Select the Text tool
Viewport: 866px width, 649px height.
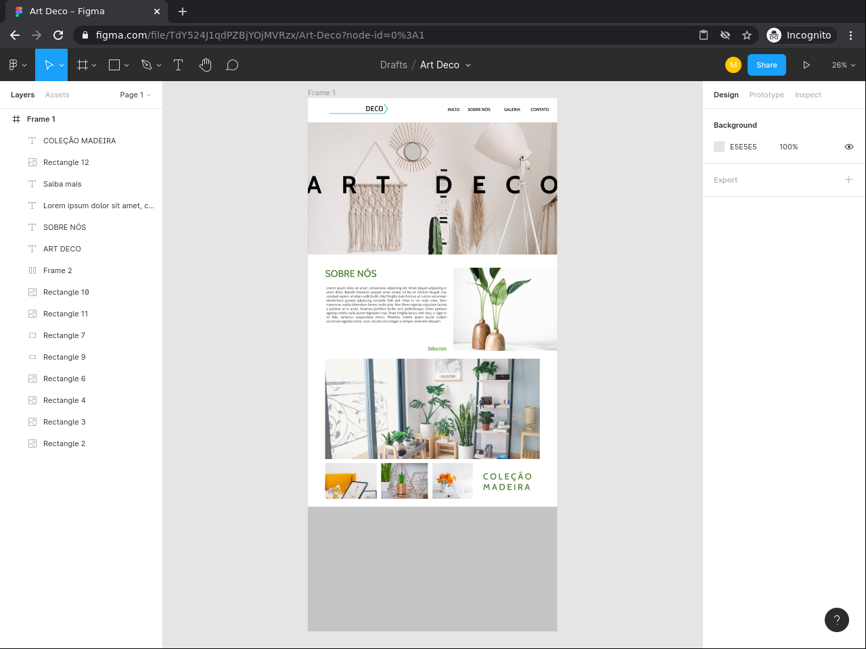point(179,65)
